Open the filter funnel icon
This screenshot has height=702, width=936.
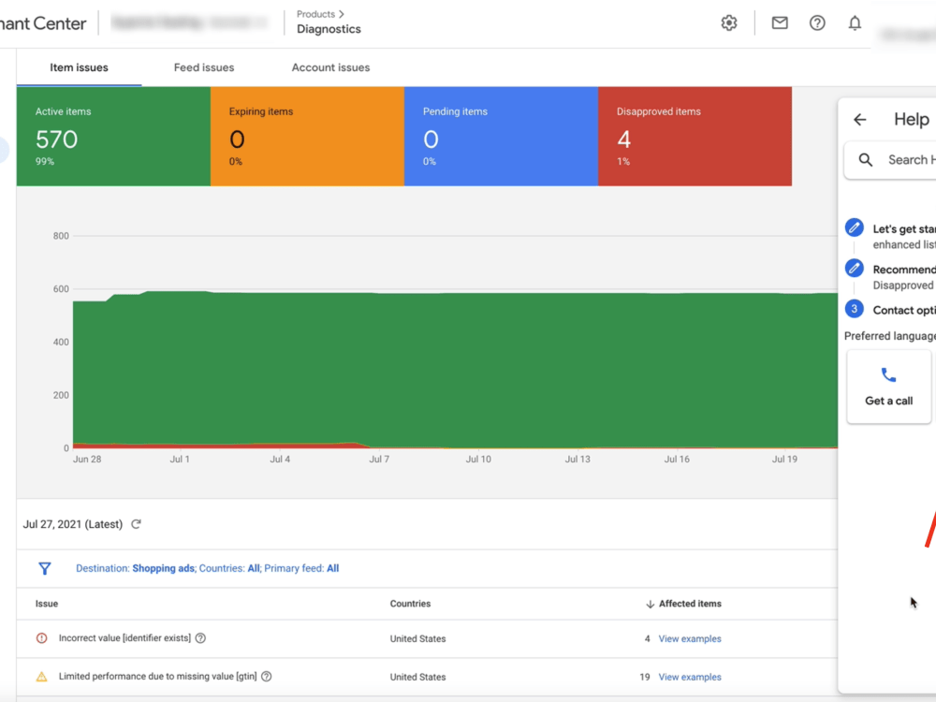click(45, 568)
